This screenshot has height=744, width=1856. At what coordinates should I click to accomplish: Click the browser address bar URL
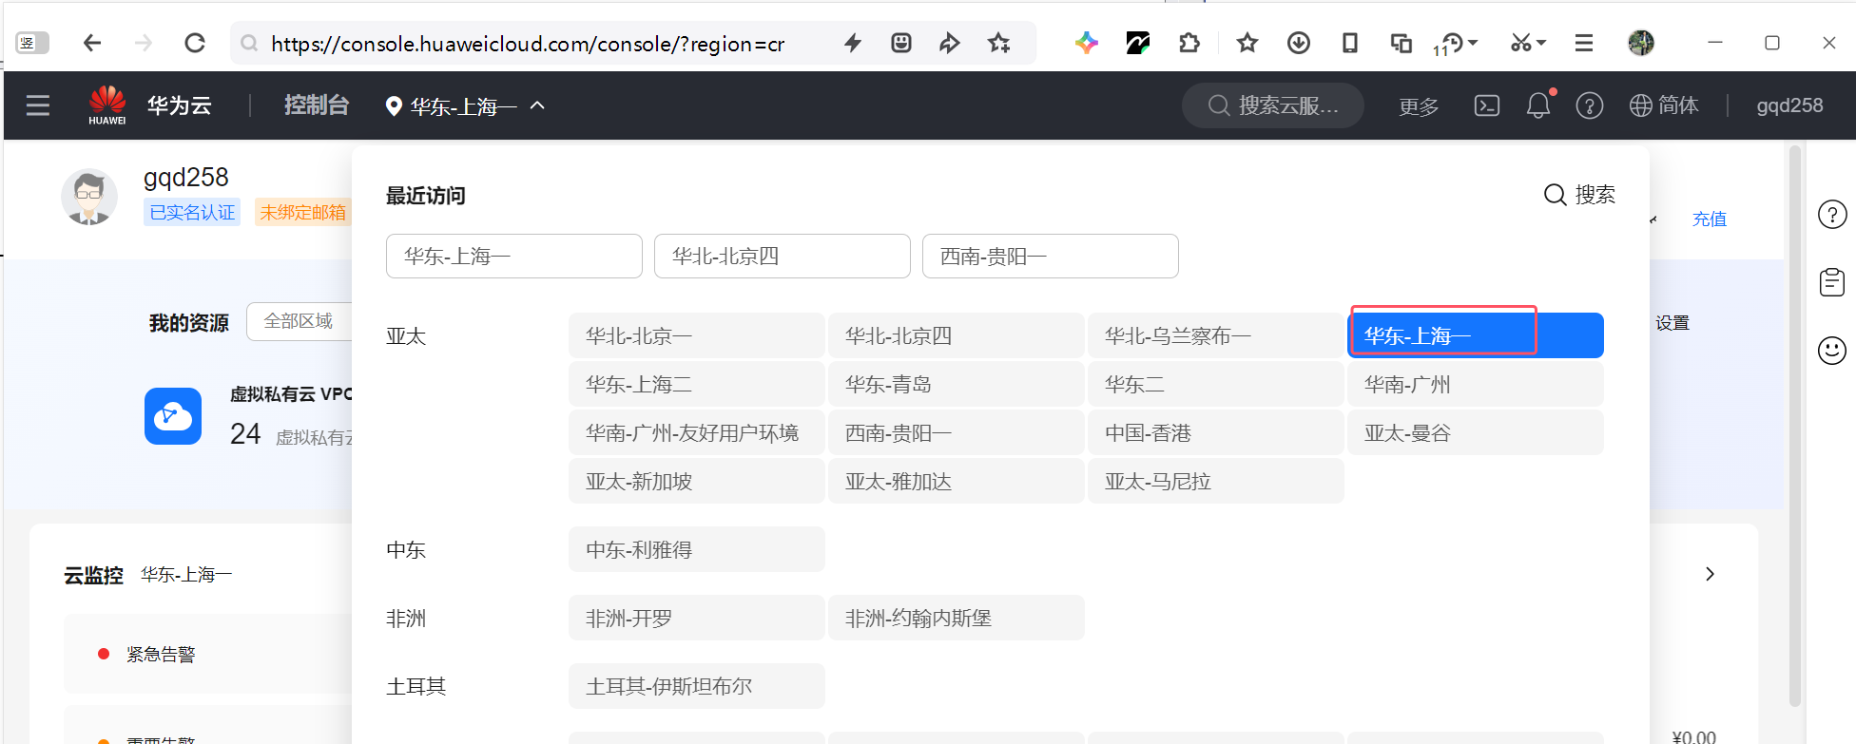pos(528,44)
